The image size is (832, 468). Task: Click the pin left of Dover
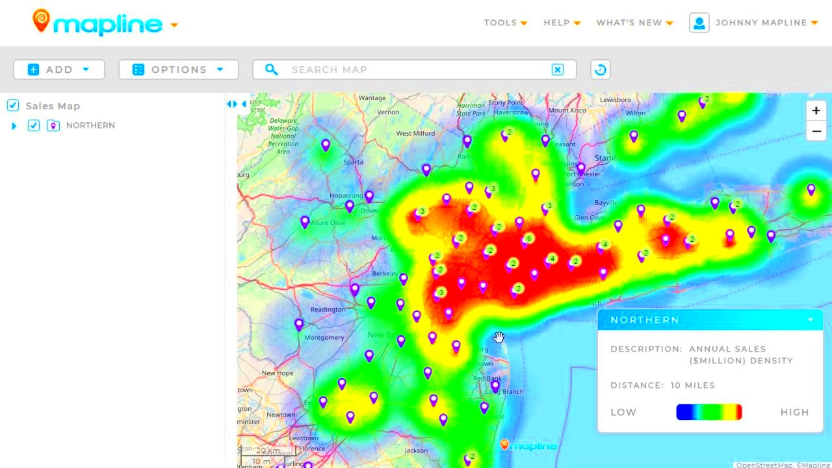point(350,207)
